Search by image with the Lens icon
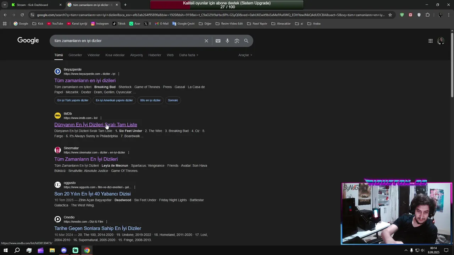Image resolution: width=454 pixels, height=255 pixels. pos(237,41)
